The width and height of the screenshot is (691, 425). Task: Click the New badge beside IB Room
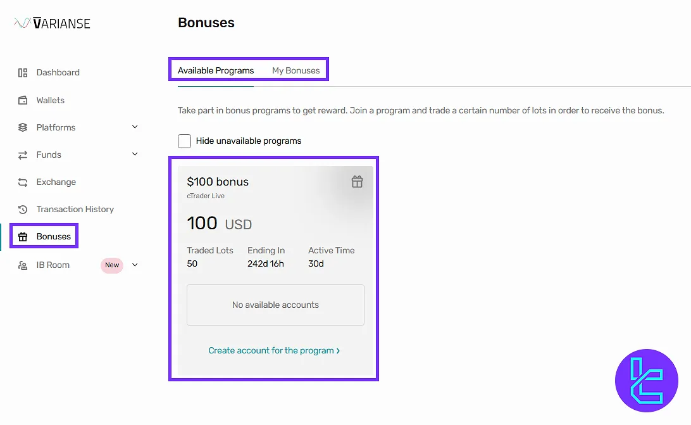click(112, 265)
